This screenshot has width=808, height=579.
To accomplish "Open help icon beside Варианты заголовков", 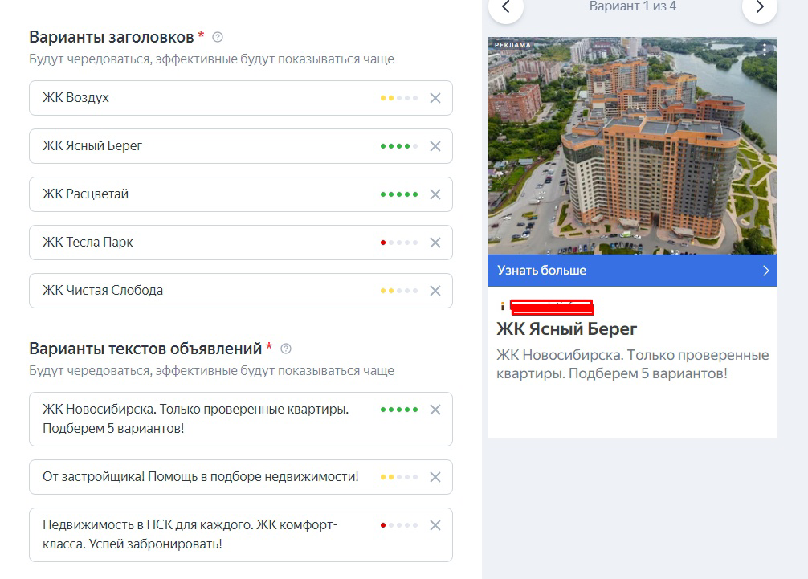I will 218,37.
